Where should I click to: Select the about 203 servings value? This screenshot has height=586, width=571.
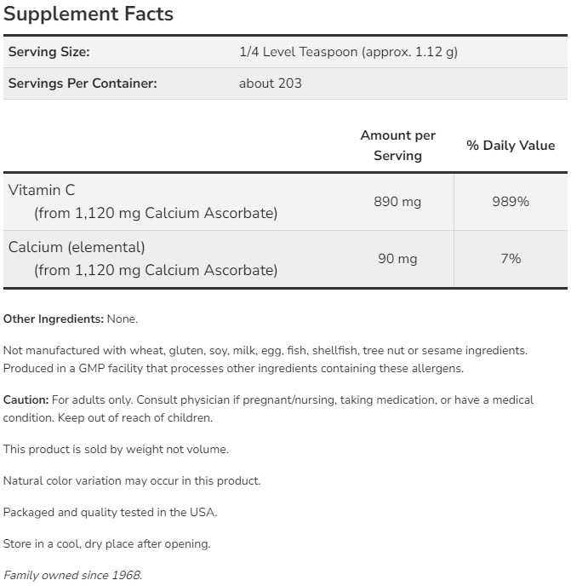point(271,83)
